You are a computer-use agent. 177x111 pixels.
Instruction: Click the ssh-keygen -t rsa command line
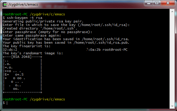tap(23, 18)
